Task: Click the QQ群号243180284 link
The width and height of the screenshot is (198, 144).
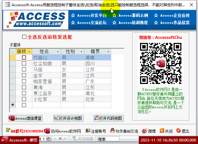Action: click(x=27, y=131)
